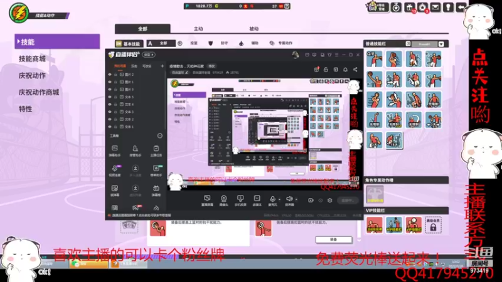Open 特性 in the sidebar

coord(25,109)
